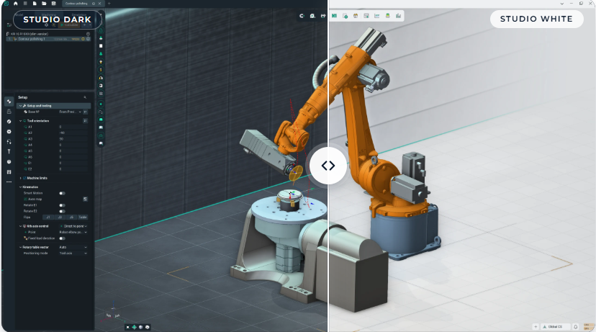Toggle the Rotate E1 switch

click(62, 205)
